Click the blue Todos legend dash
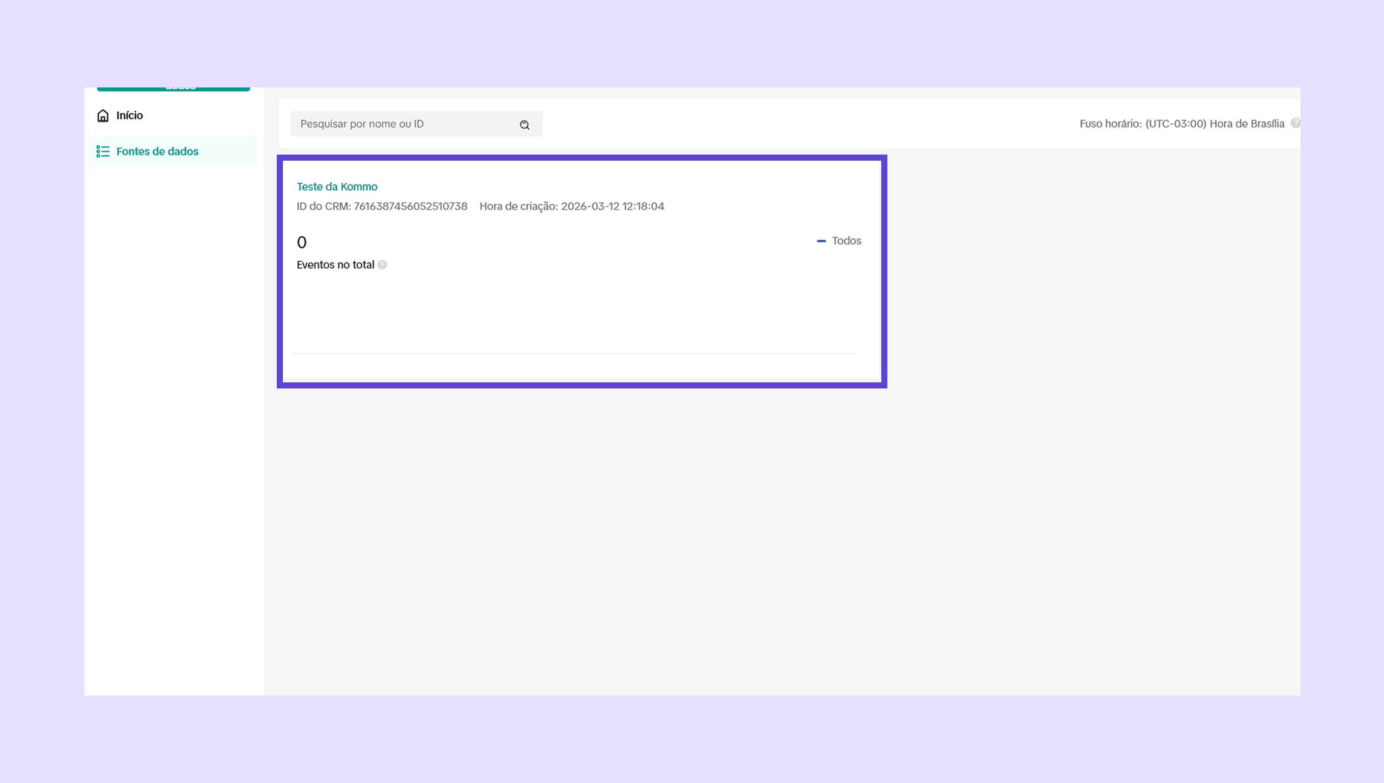Screen dimensions: 1384x783 tap(821, 241)
